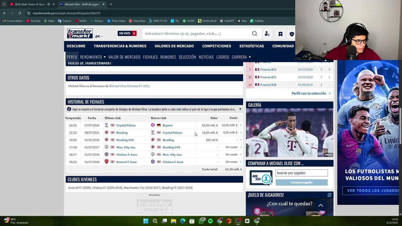Open the browser tab search dropdown

[4, 4]
